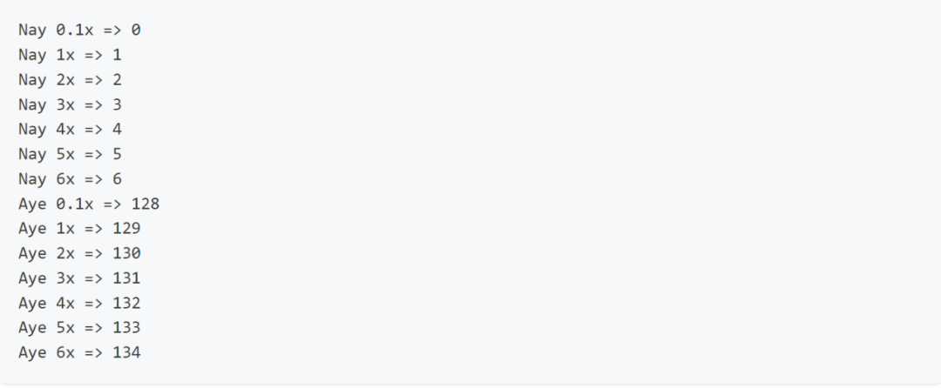Click the word "Aye" on the last line

(32, 352)
